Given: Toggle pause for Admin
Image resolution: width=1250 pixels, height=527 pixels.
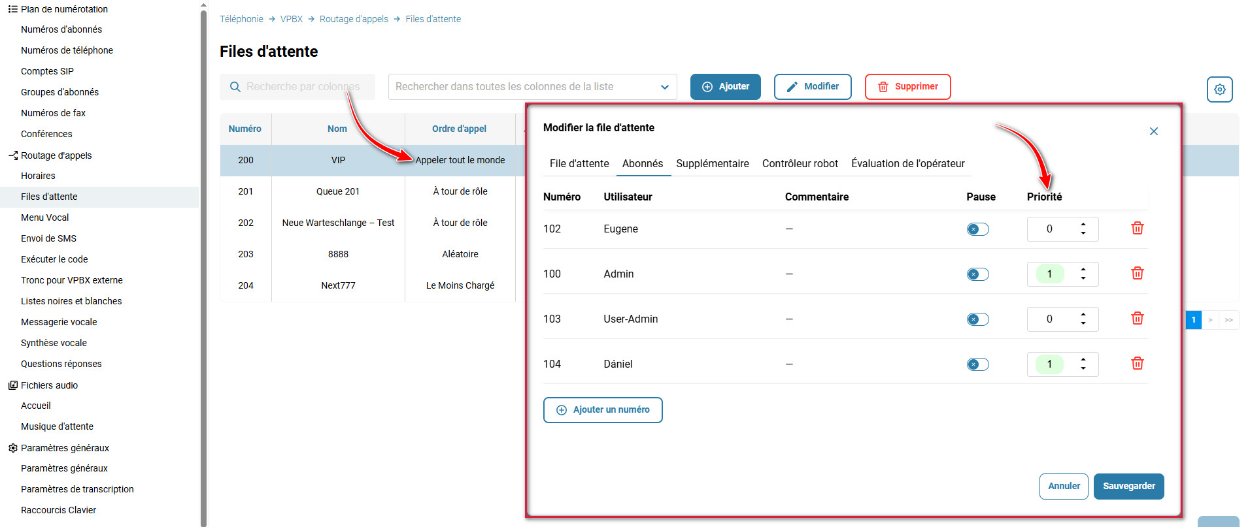Looking at the screenshot, I should click(978, 274).
